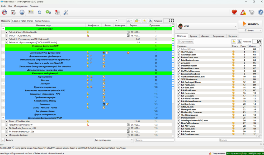The width and height of the screenshot is (264, 155).
Task: Open the executables editor green gears icon
Action: 48,12
